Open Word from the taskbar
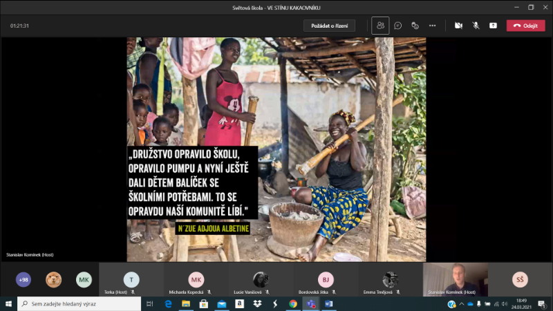Viewport: 553px width, 311px height. point(328,303)
